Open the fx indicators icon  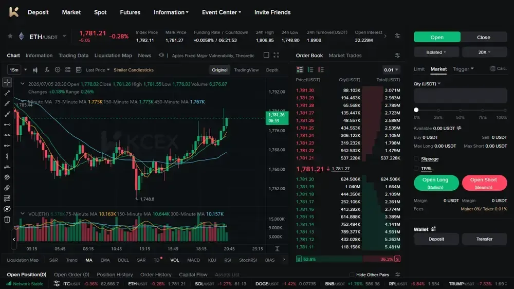[x=47, y=70]
